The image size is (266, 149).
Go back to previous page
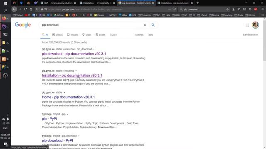pos(14,9)
